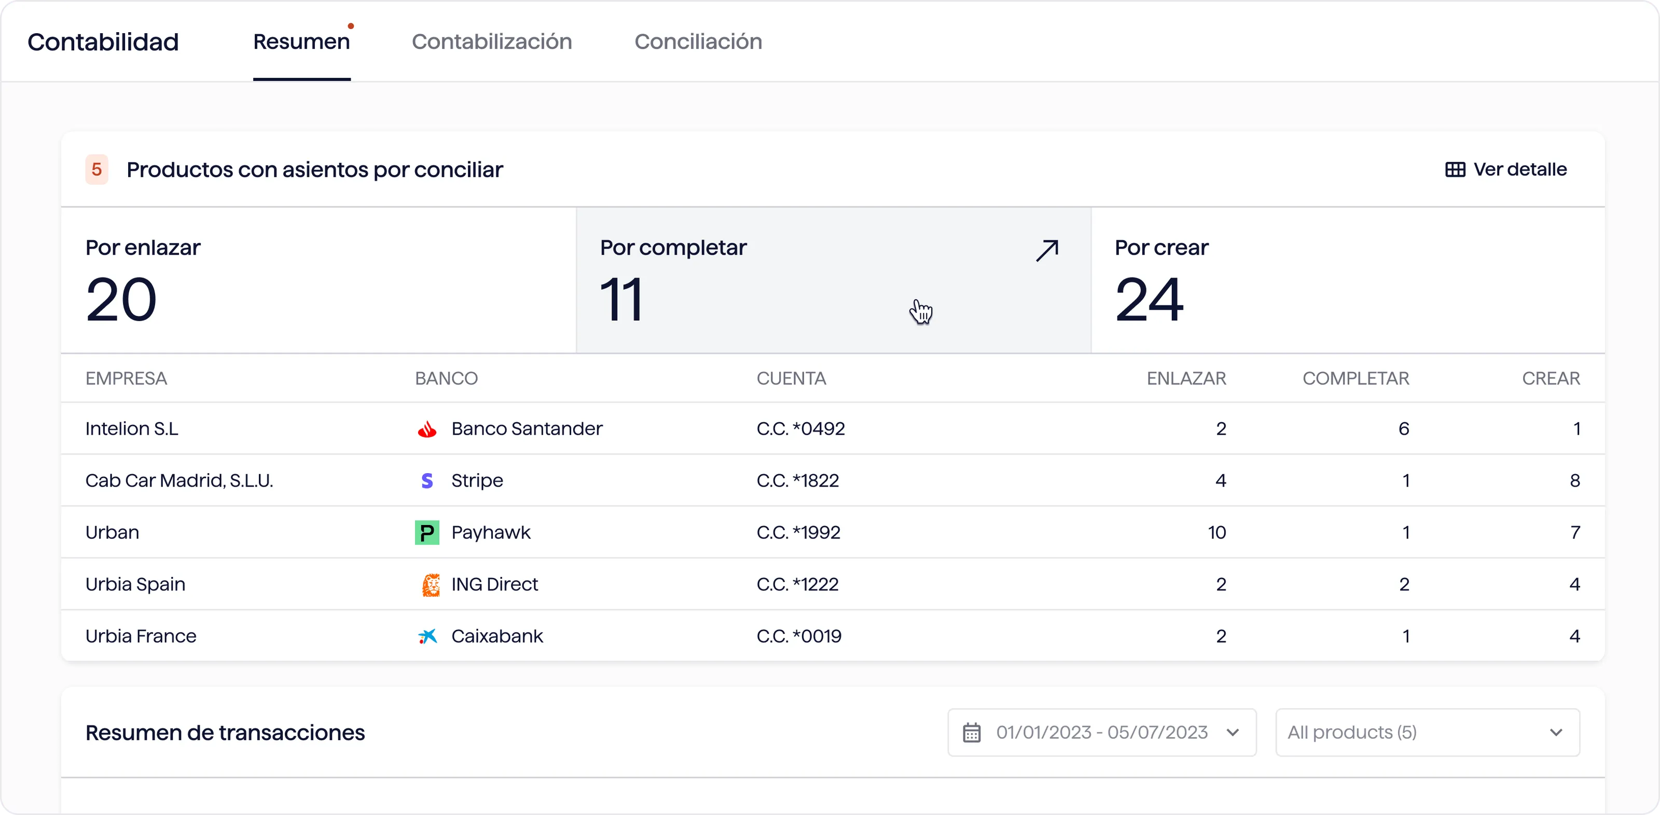Viewport: 1660px width, 815px height.
Task: Click the Urbia Spain company row
Action: (135, 584)
